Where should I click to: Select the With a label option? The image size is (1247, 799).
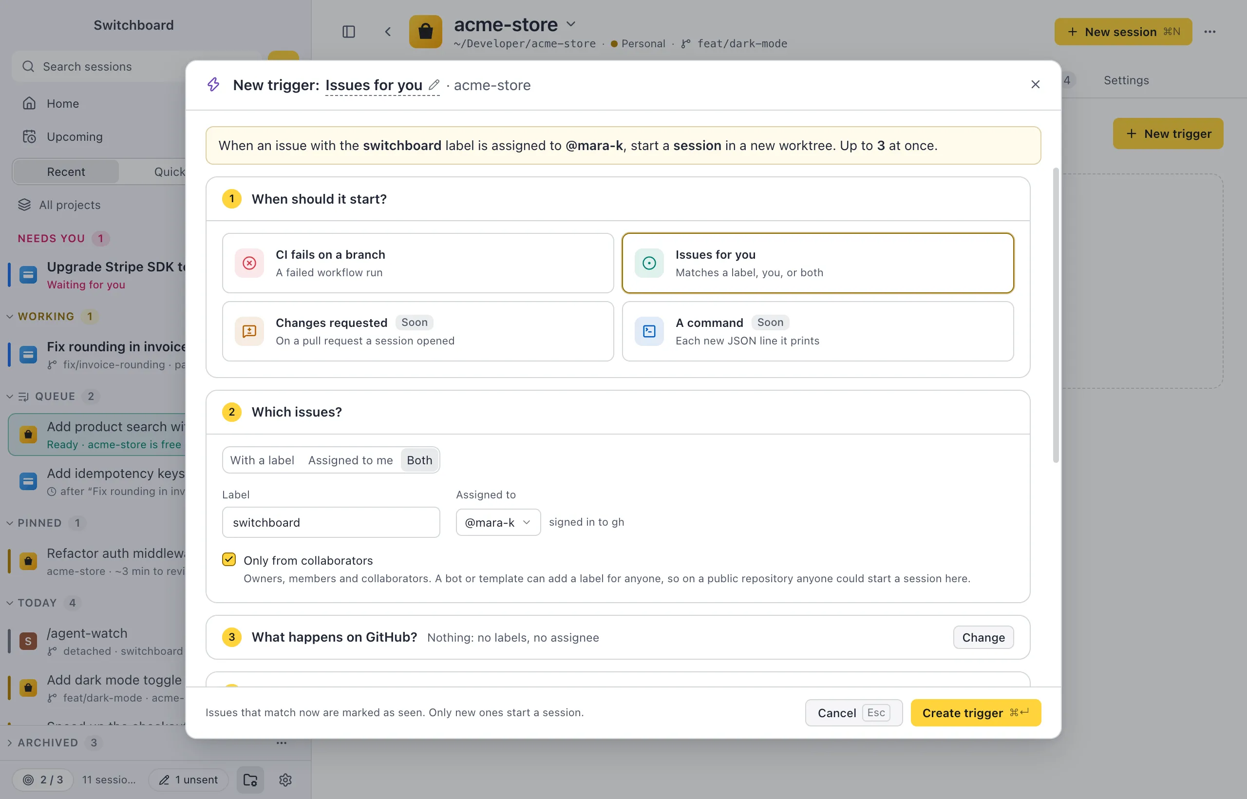[x=262, y=460]
